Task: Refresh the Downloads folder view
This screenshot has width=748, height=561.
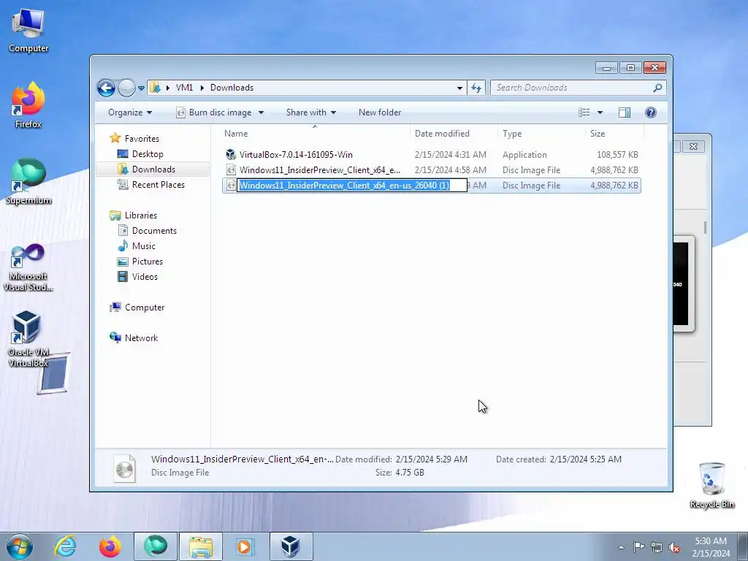Action: click(x=476, y=88)
